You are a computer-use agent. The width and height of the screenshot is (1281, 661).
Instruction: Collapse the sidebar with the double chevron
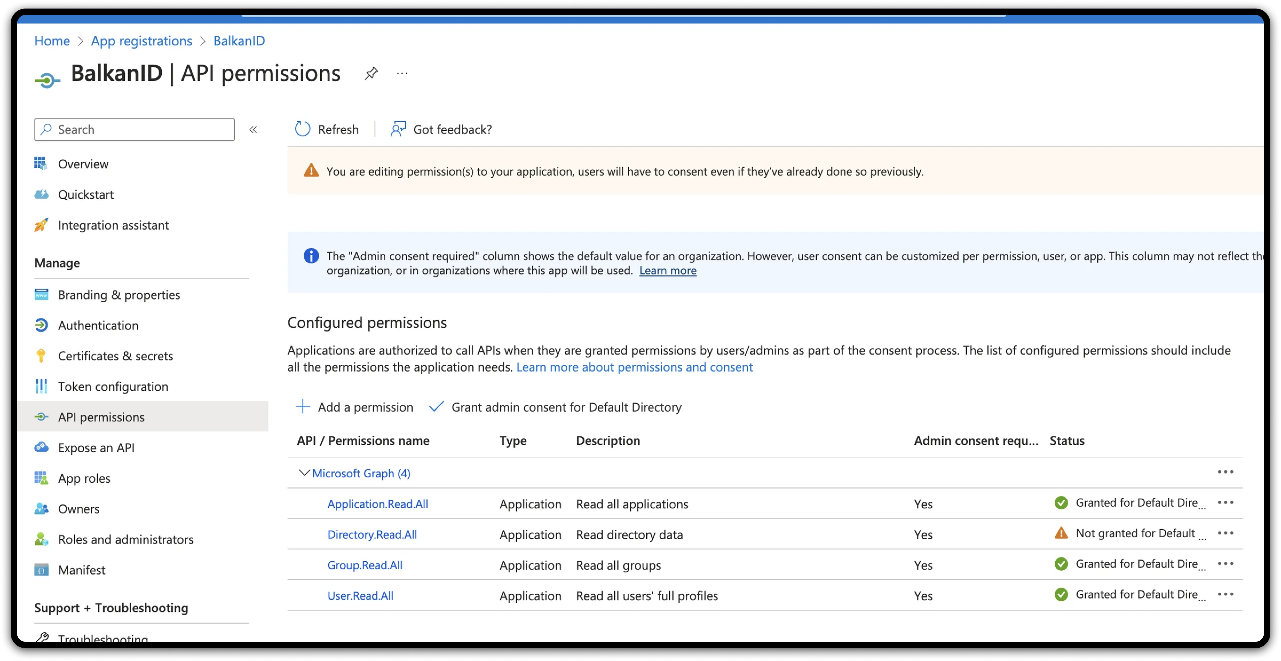pos(253,130)
